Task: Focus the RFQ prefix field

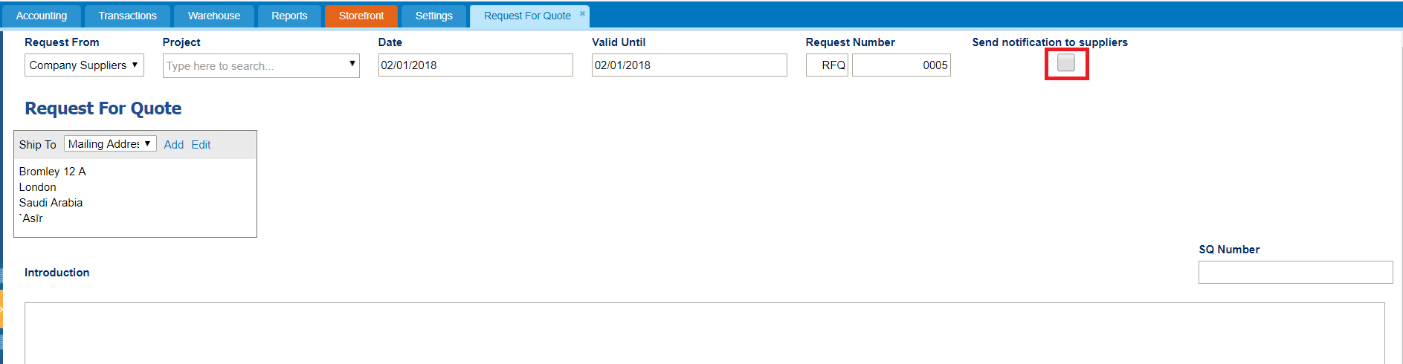Action: [827, 65]
